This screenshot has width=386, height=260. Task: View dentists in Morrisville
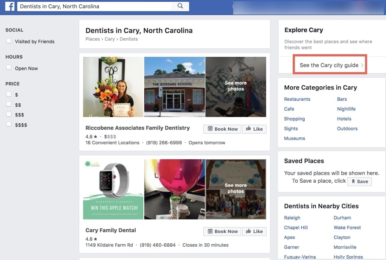coord(345,247)
